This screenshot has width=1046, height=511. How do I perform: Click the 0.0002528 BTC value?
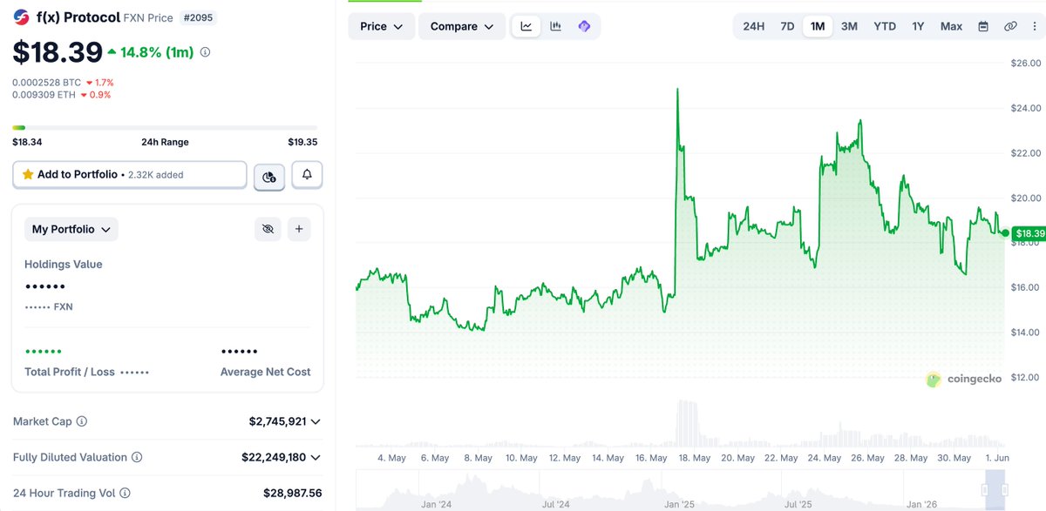click(x=46, y=83)
